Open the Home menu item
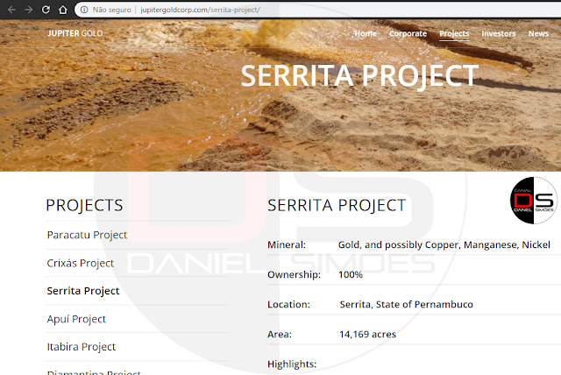Viewport: 561px width, 375px height. pos(366,33)
